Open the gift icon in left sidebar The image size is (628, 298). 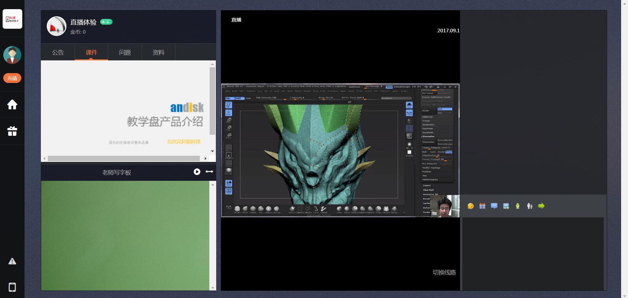pos(12,131)
